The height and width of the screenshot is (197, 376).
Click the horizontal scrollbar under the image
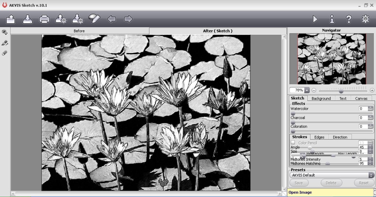(146, 193)
